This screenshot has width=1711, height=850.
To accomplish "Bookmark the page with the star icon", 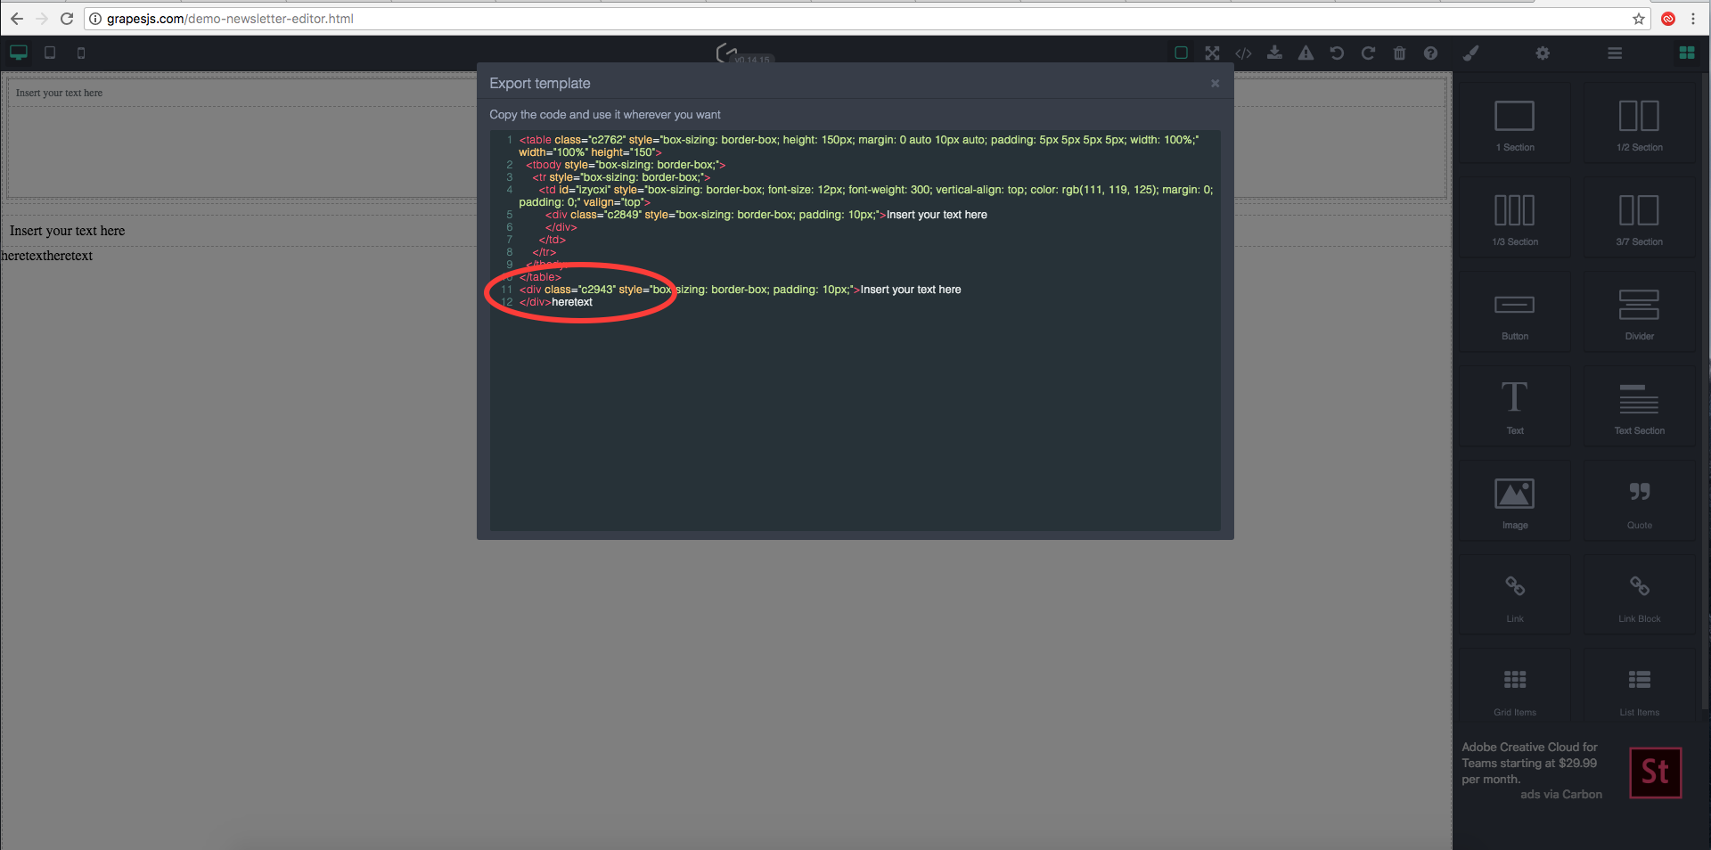I will click(1638, 18).
